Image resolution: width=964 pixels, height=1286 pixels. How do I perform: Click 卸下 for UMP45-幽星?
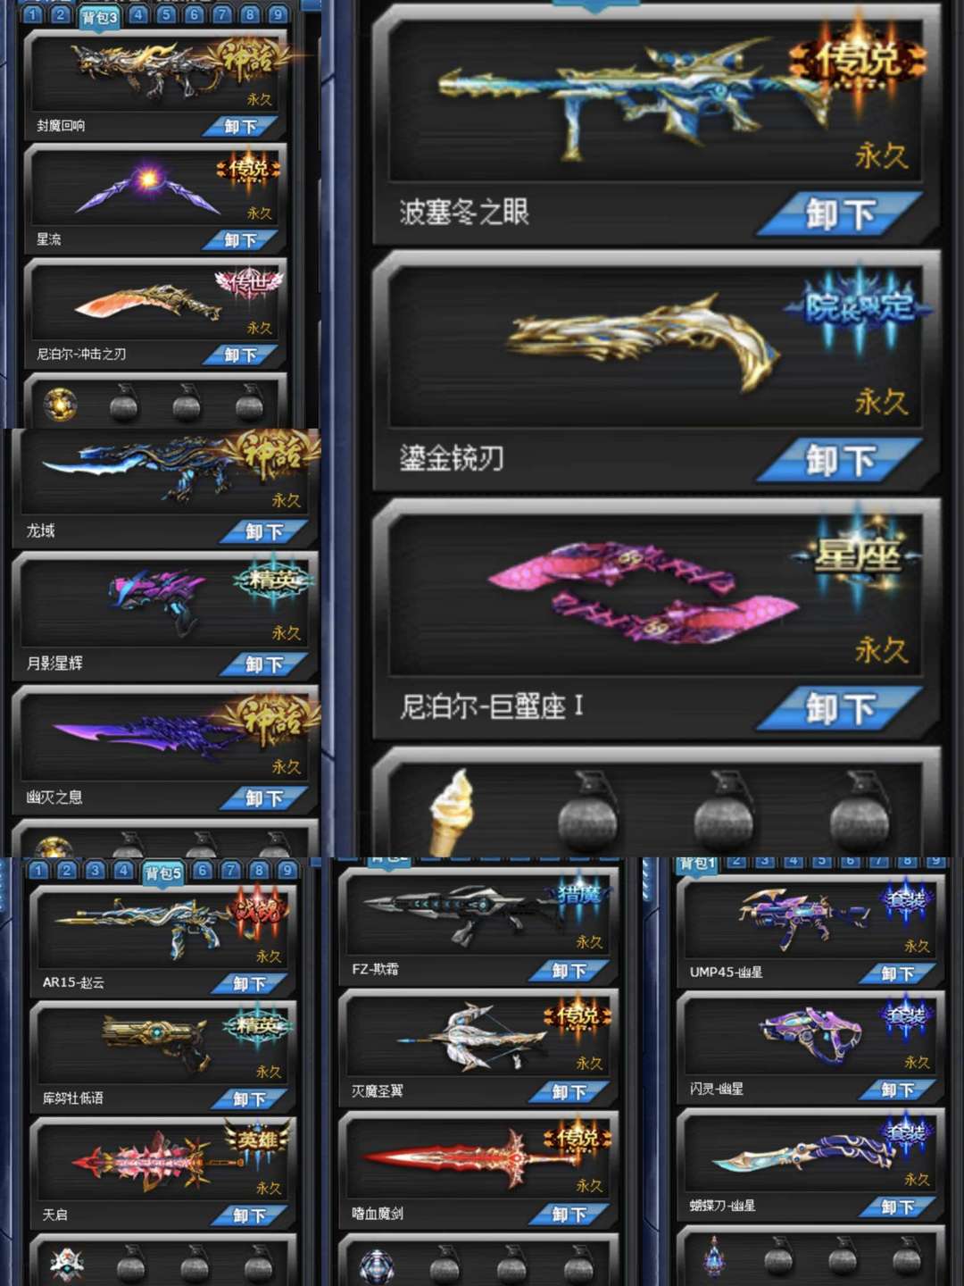pos(897,973)
